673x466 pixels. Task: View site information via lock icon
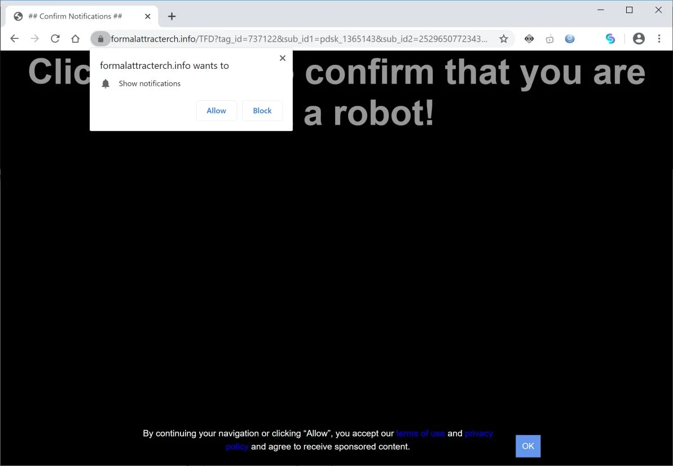[x=100, y=38]
